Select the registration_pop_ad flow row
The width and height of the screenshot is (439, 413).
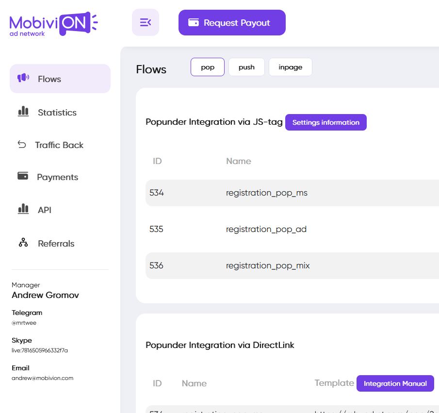pyautogui.click(x=266, y=229)
